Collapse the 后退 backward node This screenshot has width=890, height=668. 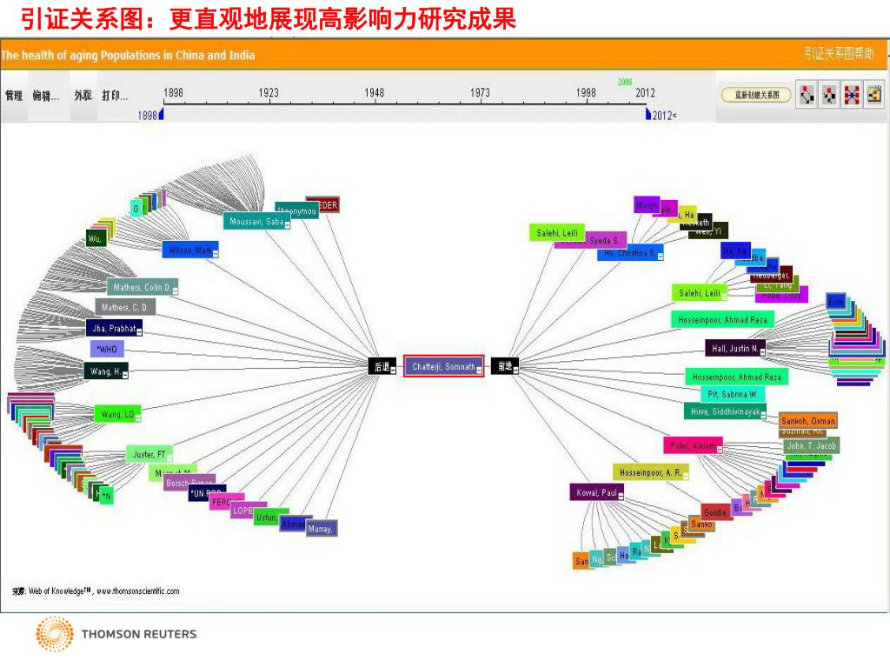[393, 371]
